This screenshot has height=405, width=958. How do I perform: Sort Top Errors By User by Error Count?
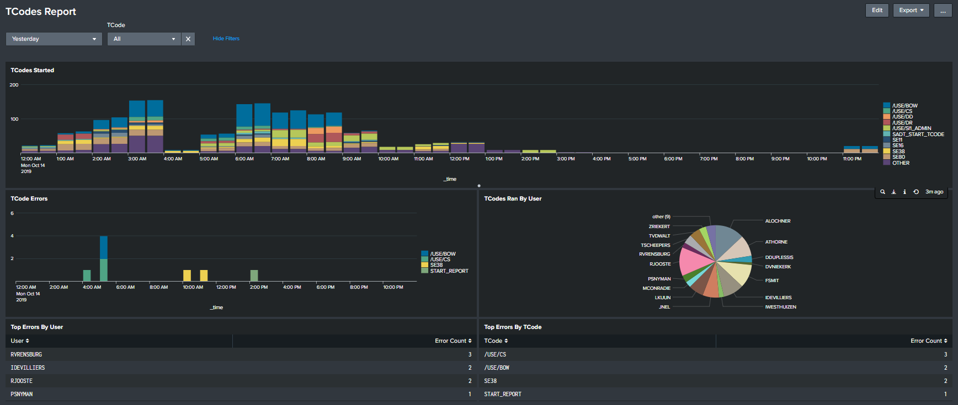click(453, 341)
